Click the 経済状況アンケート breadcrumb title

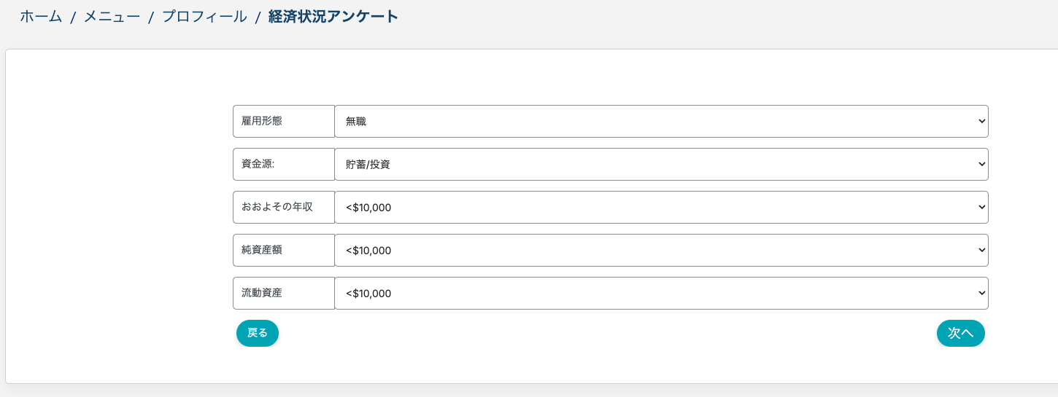pos(333,17)
